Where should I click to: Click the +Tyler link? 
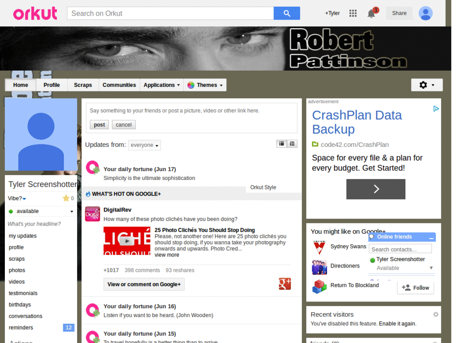point(332,13)
